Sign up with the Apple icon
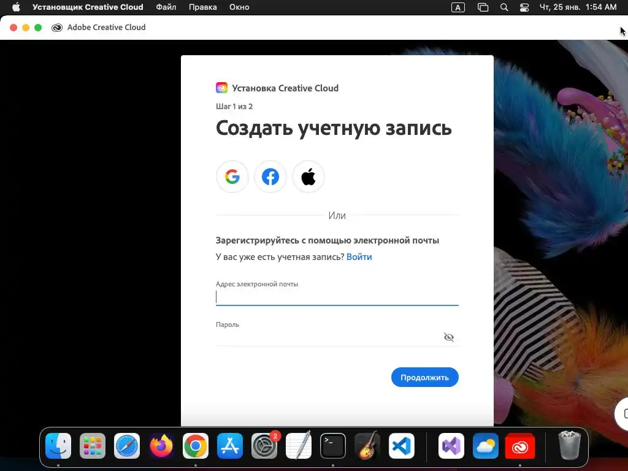Screen dimensions: 628x471 [x=308, y=177]
